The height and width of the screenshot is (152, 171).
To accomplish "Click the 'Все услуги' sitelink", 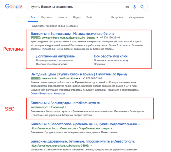I will [45, 93].
